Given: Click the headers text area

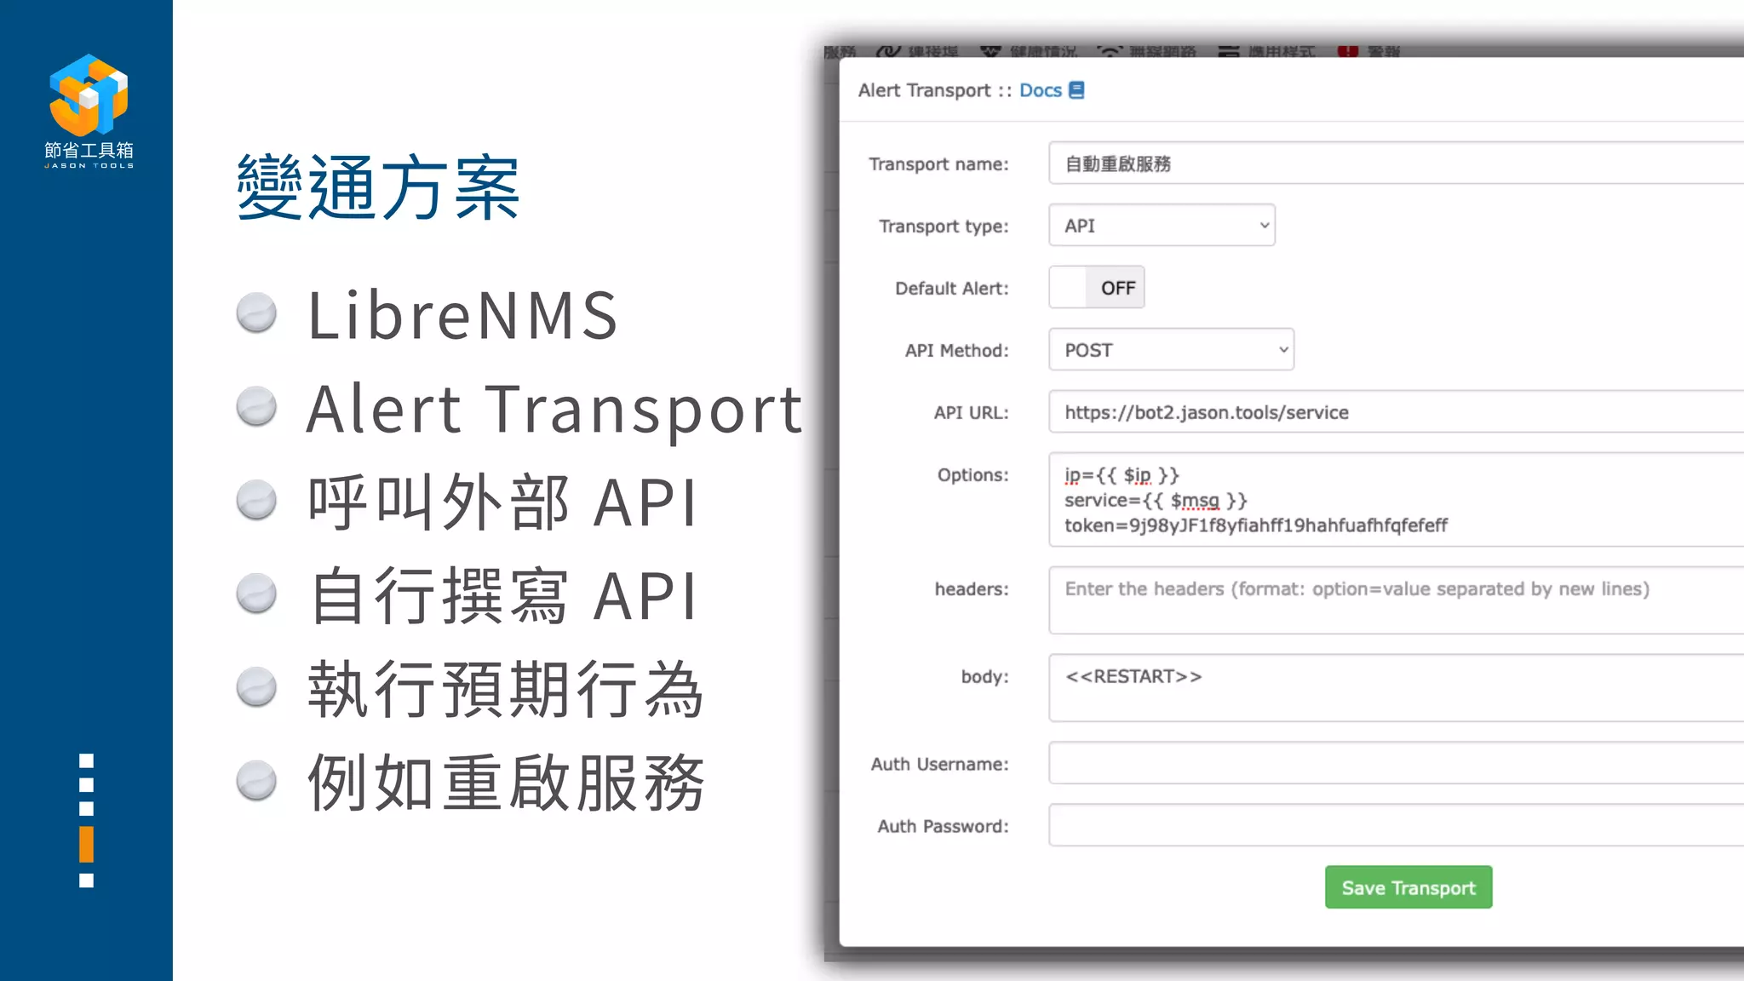Looking at the screenshot, I should [x=1397, y=600].
